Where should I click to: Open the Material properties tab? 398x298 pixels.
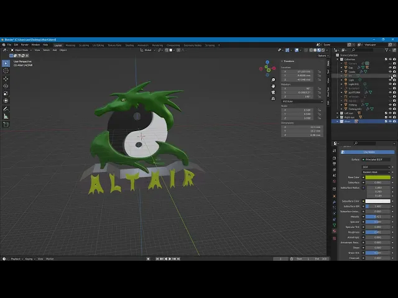335,231
